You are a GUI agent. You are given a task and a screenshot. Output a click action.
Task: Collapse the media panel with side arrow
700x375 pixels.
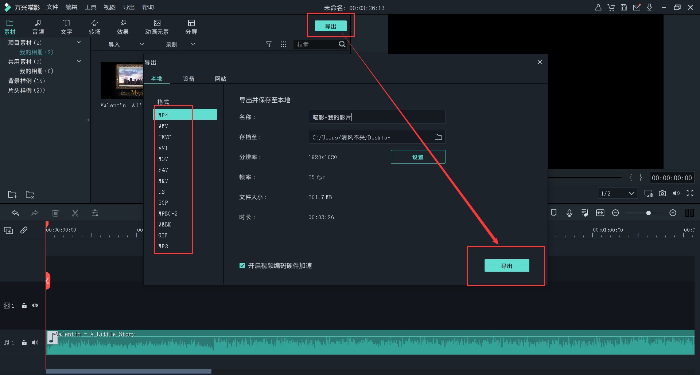pyautogui.click(x=88, y=120)
